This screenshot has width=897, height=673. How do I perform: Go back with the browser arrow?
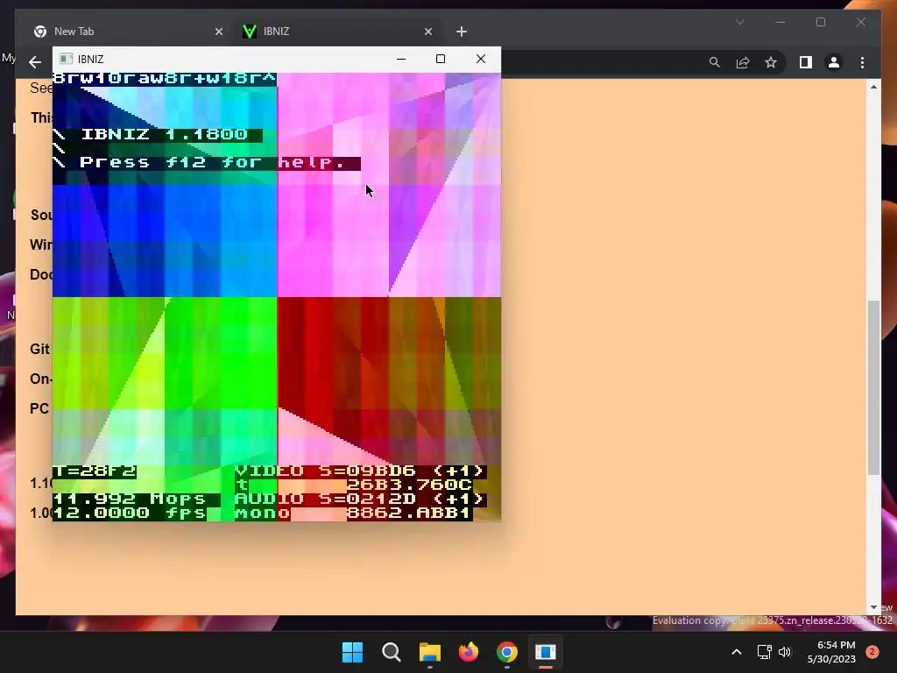point(35,62)
